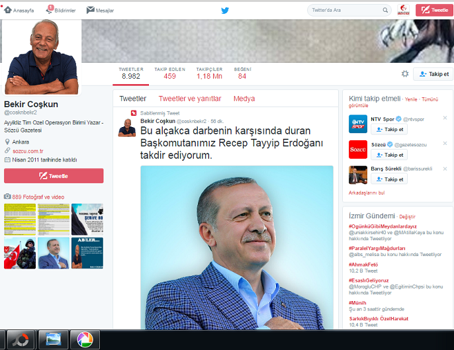Open Bildirimler notifications bell
This screenshot has height=350, width=454.
point(50,10)
